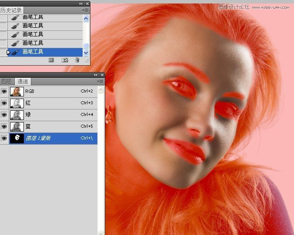This screenshot has height=235, width=294.
Task: Toggle visibility of the 红 channel
Action: pyautogui.click(x=4, y=103)
